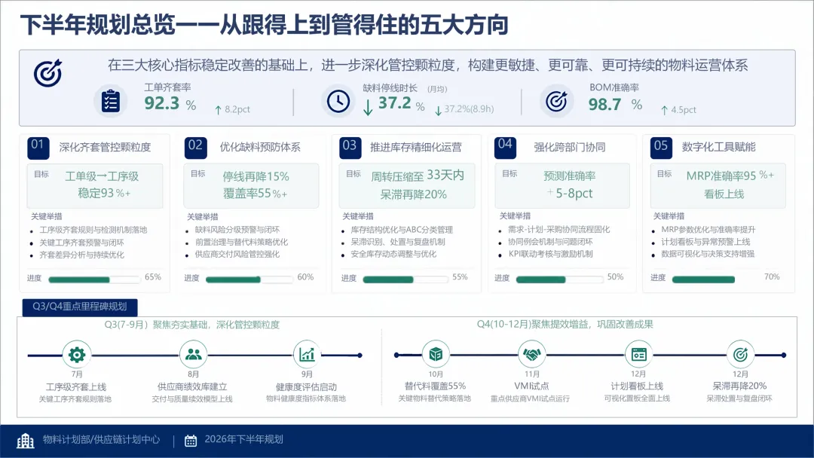Screen dimensions: 814x458
Task: Click the target icon beside BOM准确率
Action: click(x=556, y=101)
